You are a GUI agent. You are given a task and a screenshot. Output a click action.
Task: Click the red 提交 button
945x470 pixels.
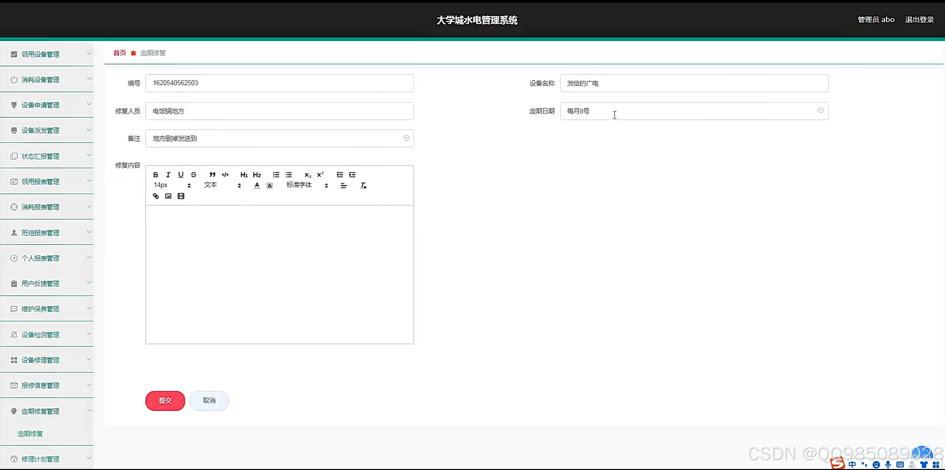pyautogui.click(x=165, y=400)
